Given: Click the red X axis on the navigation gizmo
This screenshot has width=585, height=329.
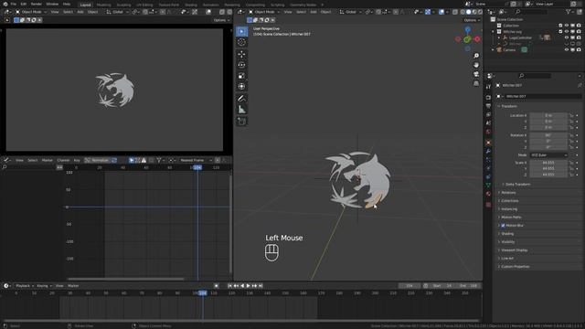Looking at the screenshot, I should coord(477,38).
